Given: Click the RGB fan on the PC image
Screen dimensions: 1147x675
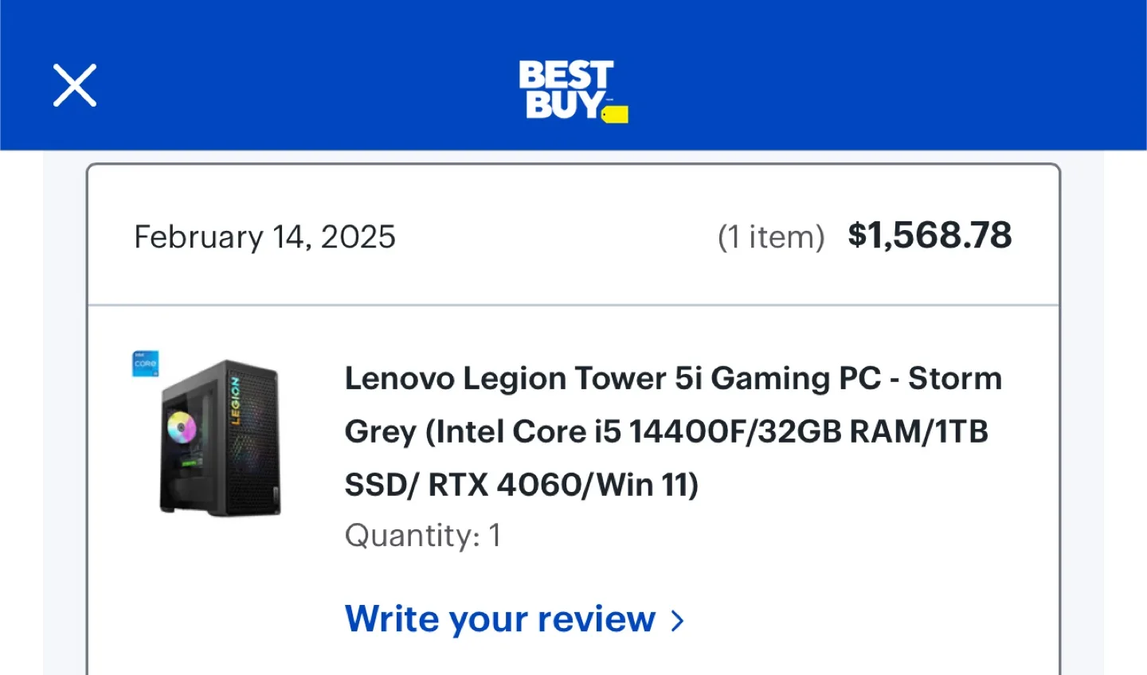Looking at the screenshot, I should (x=182, y=427).
